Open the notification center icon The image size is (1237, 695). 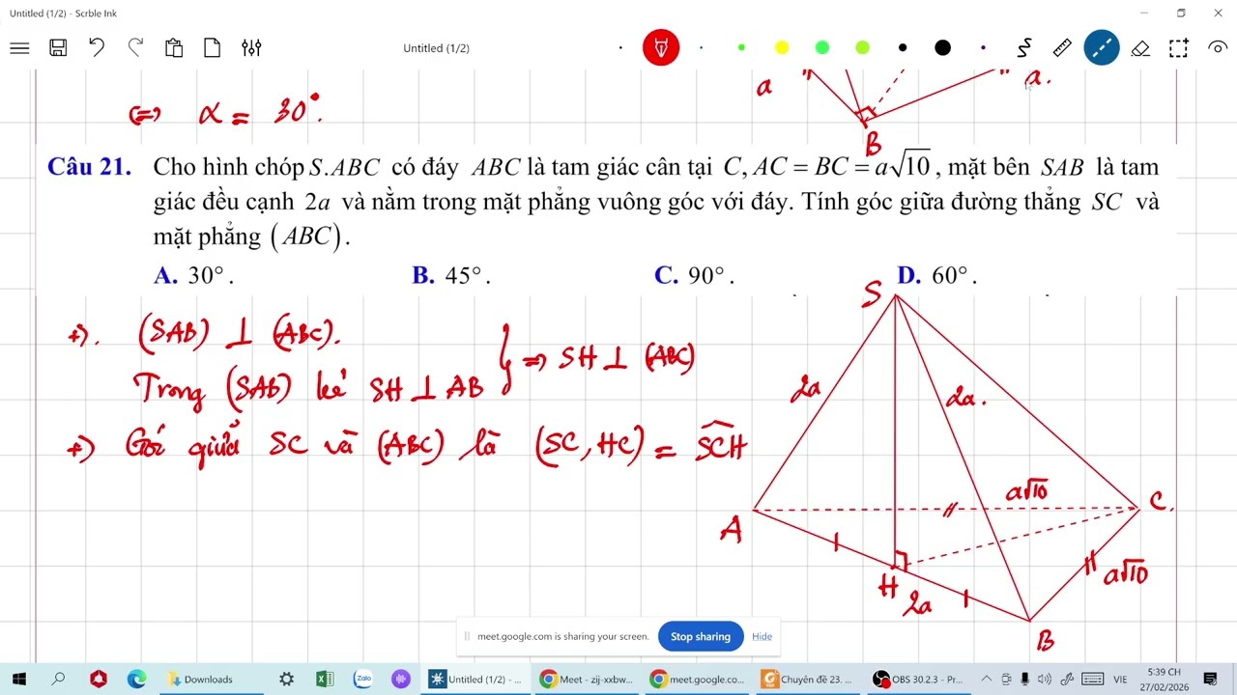1212,680
